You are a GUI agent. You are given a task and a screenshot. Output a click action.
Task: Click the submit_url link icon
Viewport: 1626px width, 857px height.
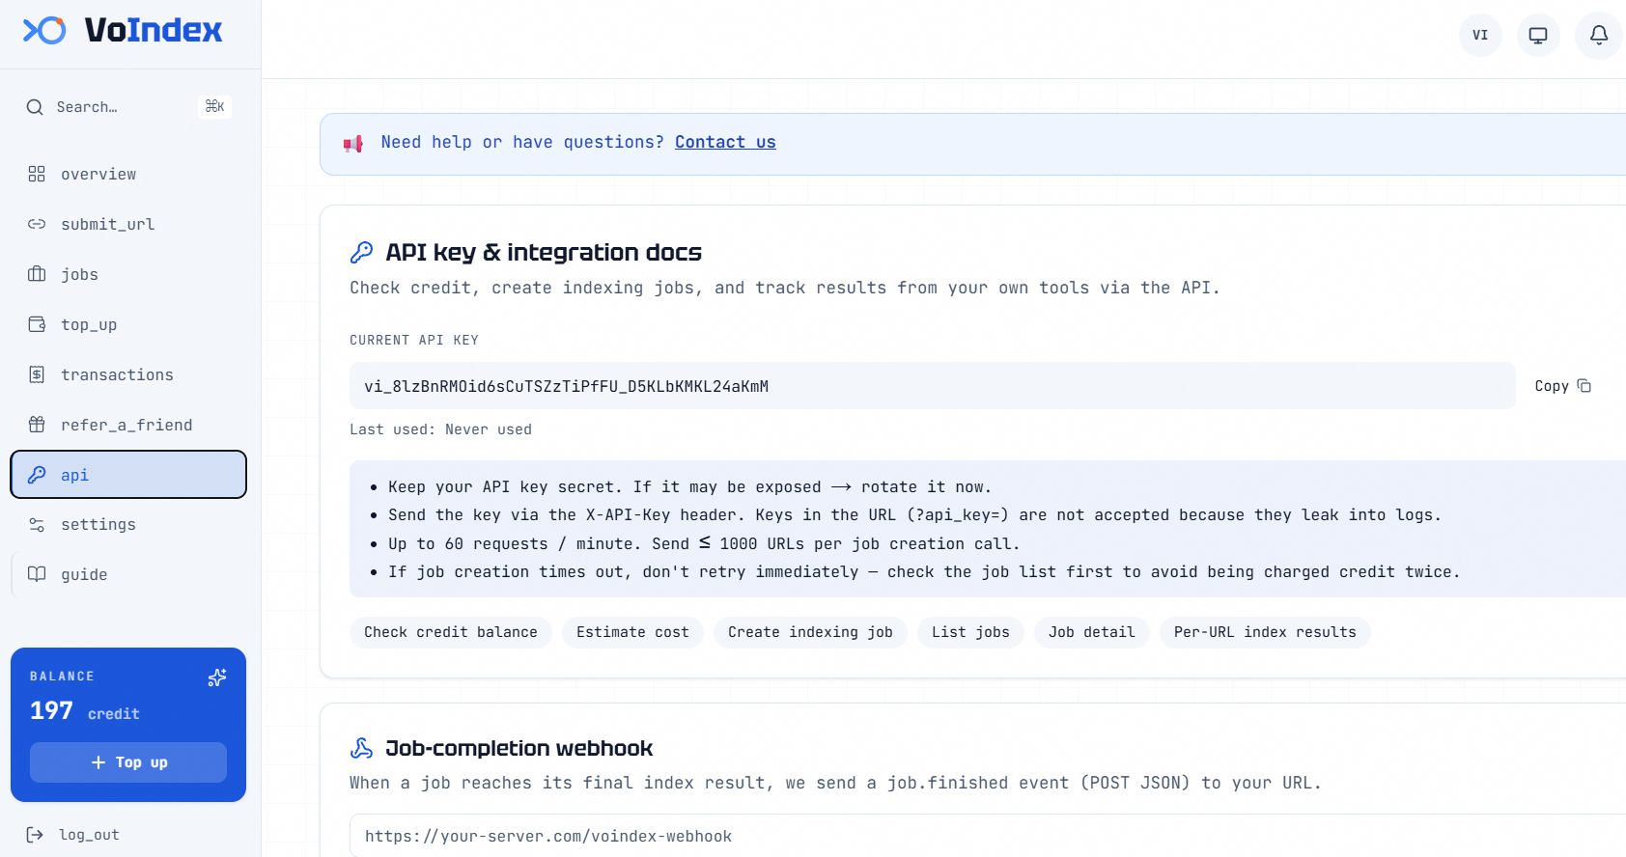coord(37,224)
